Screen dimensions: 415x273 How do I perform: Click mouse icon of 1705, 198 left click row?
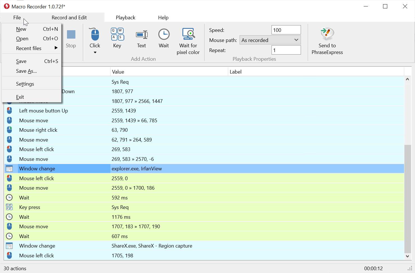pyautogui.click(x=9, y=256)
